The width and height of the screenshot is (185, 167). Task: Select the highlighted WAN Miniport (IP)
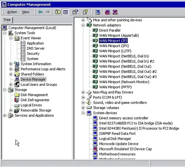(113, 41)
